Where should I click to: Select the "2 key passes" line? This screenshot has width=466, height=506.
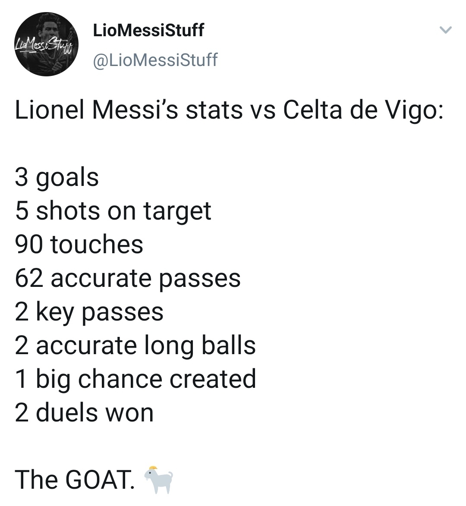(x=89, y=313)
